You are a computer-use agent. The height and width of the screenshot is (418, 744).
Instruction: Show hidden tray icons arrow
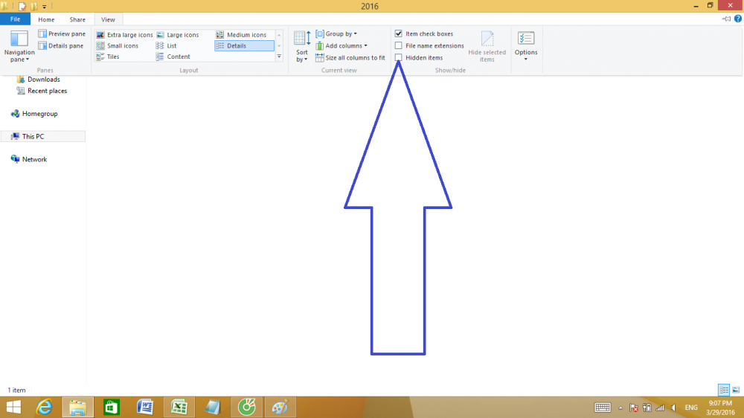click(620, 408)
